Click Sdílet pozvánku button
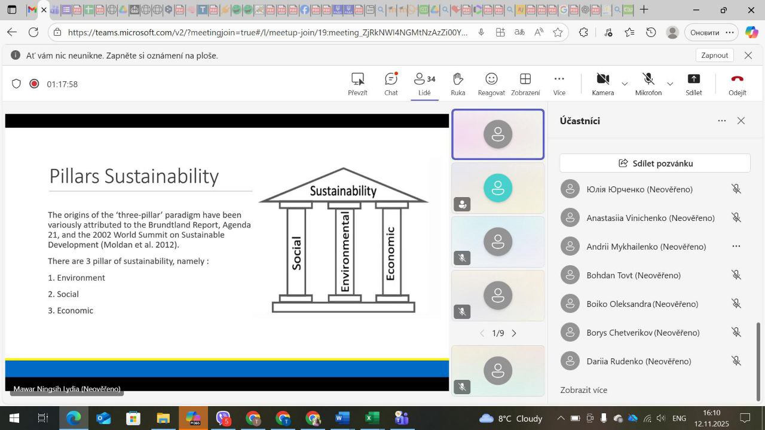Screen dimensions: 765x430 (655, 163)
